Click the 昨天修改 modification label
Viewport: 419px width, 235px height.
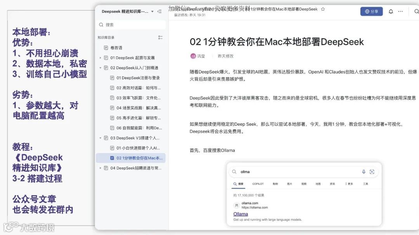(225, 56)
